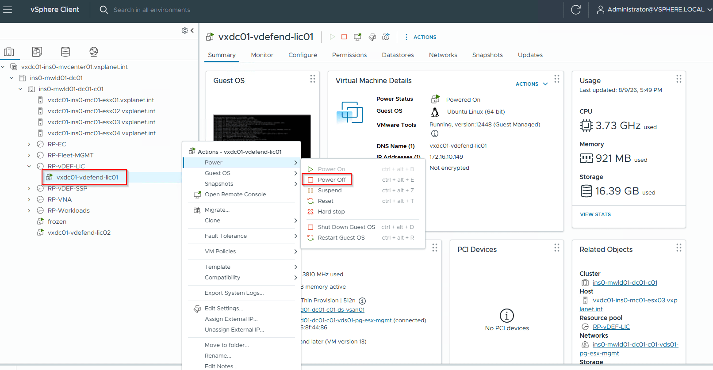Click the Usage card drag handle
Viewport: 713px width, 370px height.
click(679, 79)
